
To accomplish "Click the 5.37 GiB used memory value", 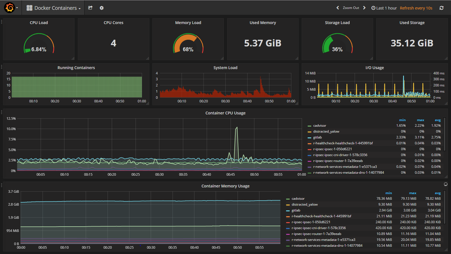I will tap(263, 43).
